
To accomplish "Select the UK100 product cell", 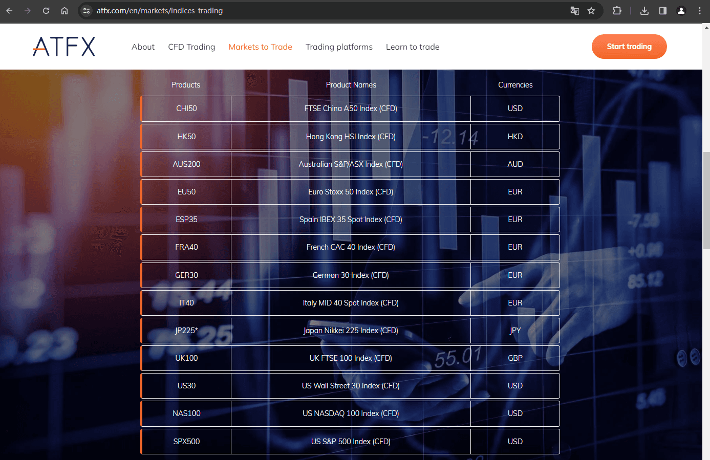I will pos(186,358).
